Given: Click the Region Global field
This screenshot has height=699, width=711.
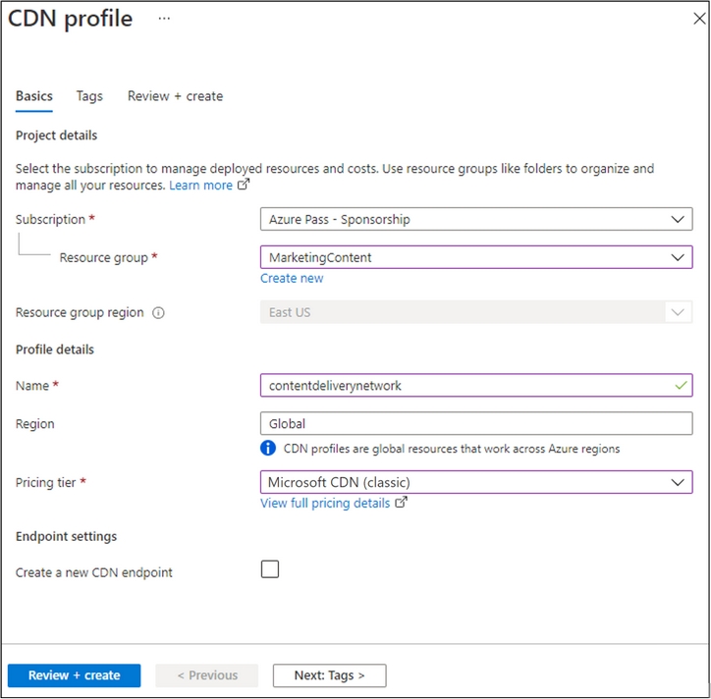Looking at the screenshot, I should click(x=476, y=423).
